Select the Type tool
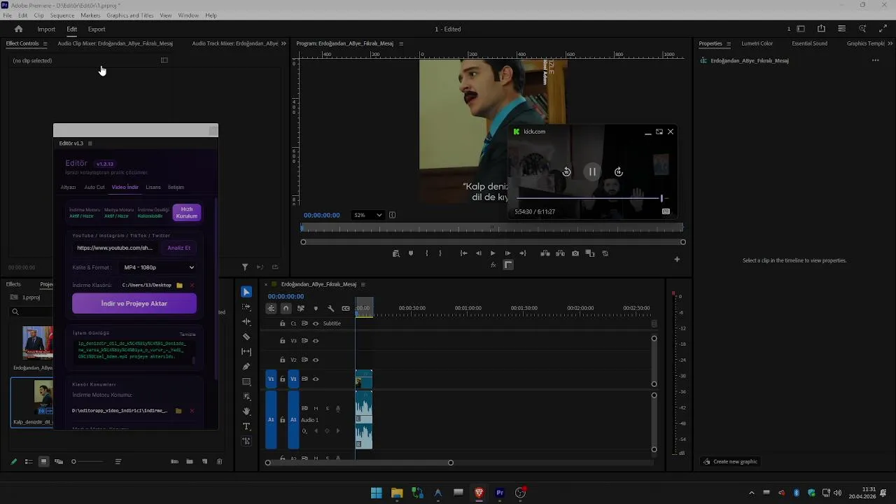Image resolution: width=896 pixels, height=504 pixels. click(246, 426)
